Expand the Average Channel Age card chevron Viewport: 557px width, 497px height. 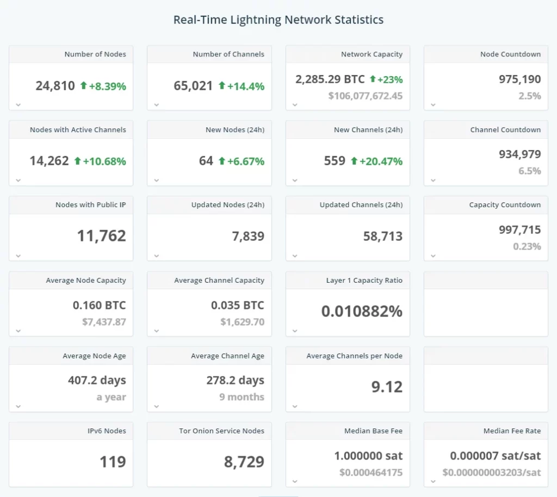(x=157, y=406)
